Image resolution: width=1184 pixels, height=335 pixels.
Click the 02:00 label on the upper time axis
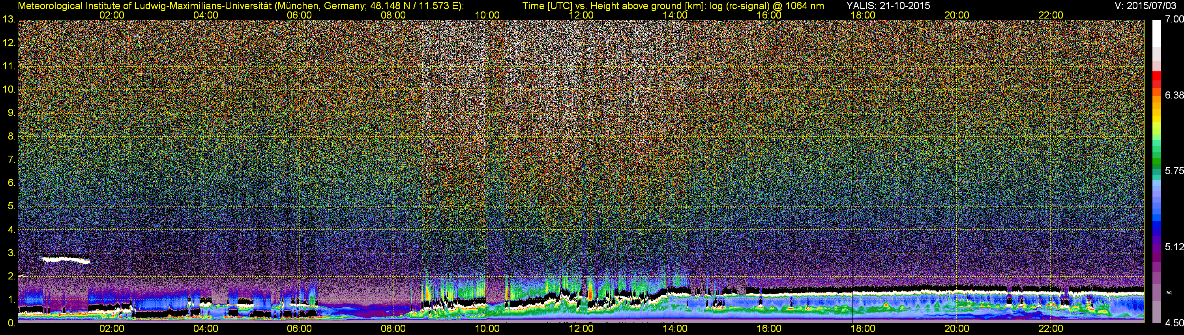[112, 15]
